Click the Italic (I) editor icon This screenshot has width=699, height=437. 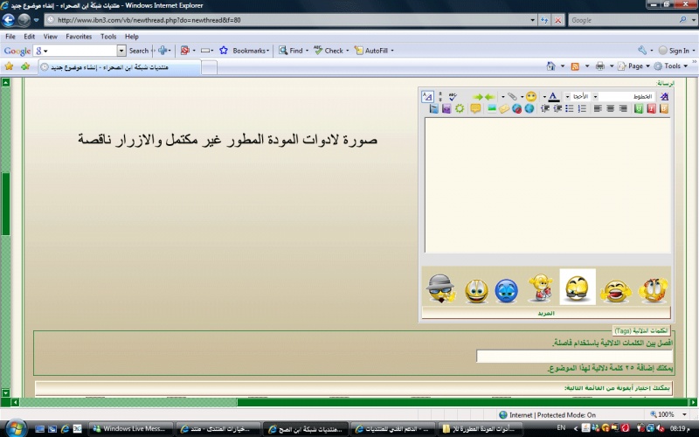[651, 108]
